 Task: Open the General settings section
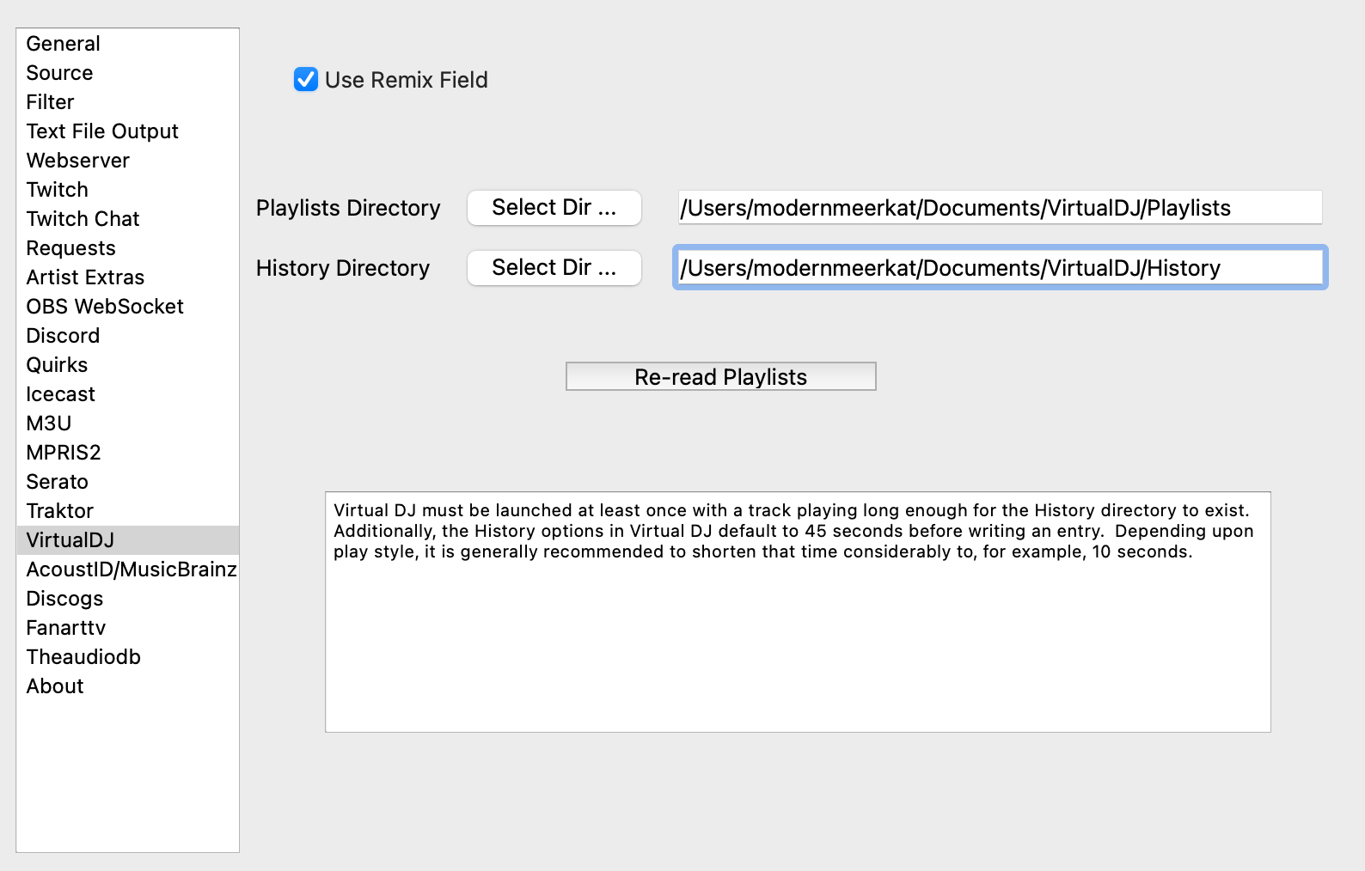(64, 44)
